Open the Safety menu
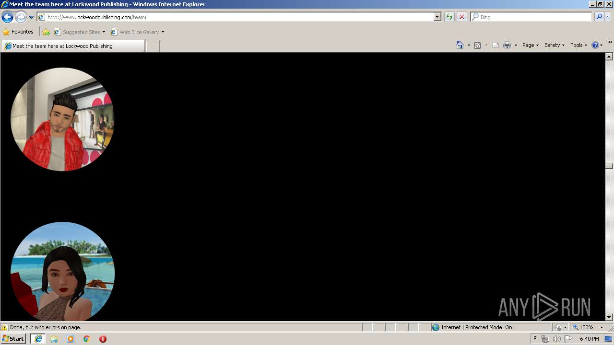The image size is (614, 345). tap(554, 45)
